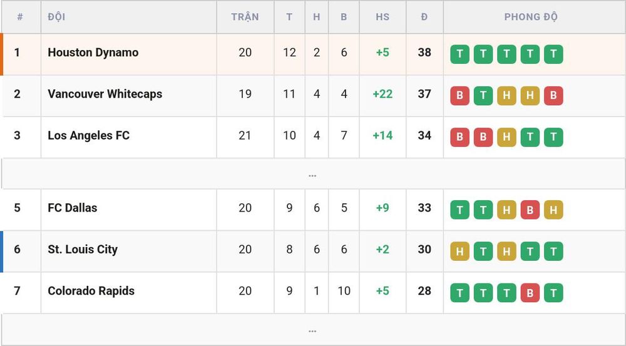This screenshot has height=346, width=626.
Task: Click FC Dallas' last yellow H form badge
Action: pyautogui.click(x=553, y=210)
